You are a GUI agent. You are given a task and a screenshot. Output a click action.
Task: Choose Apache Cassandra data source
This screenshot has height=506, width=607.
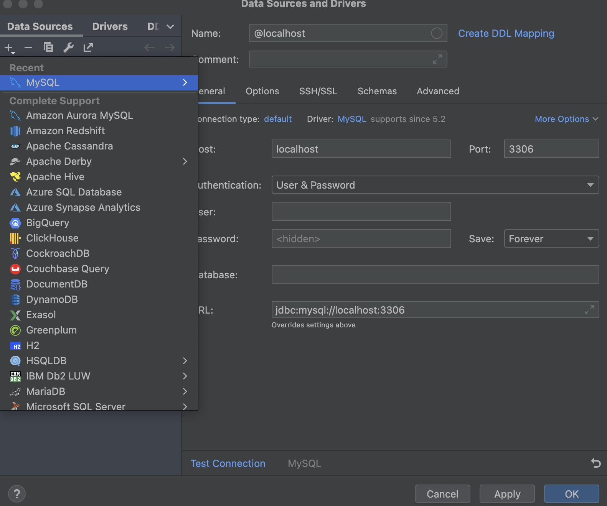click(99, 146)
